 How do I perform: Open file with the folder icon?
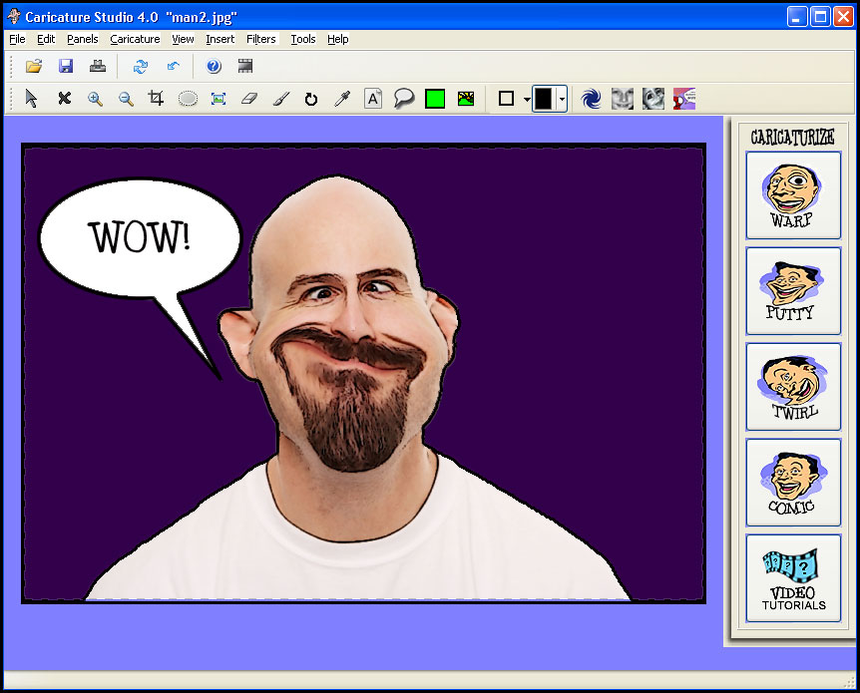point(34,66)
